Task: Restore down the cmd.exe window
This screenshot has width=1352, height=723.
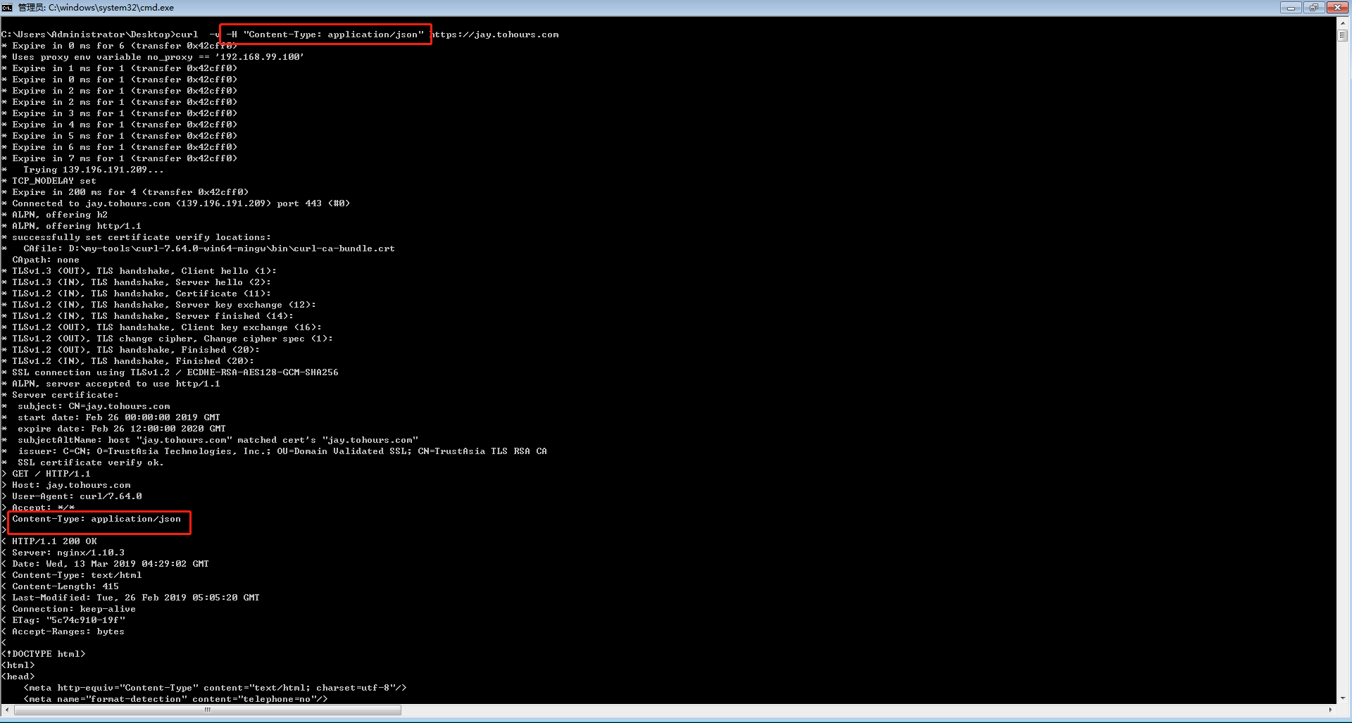Action: [x=1313, y=8]
